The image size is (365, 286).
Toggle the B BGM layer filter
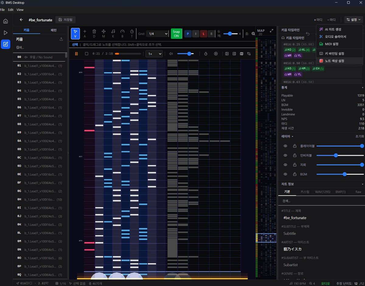coord(211,34)
